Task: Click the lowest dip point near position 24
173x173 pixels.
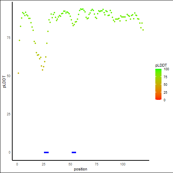Action: point(43,70)
